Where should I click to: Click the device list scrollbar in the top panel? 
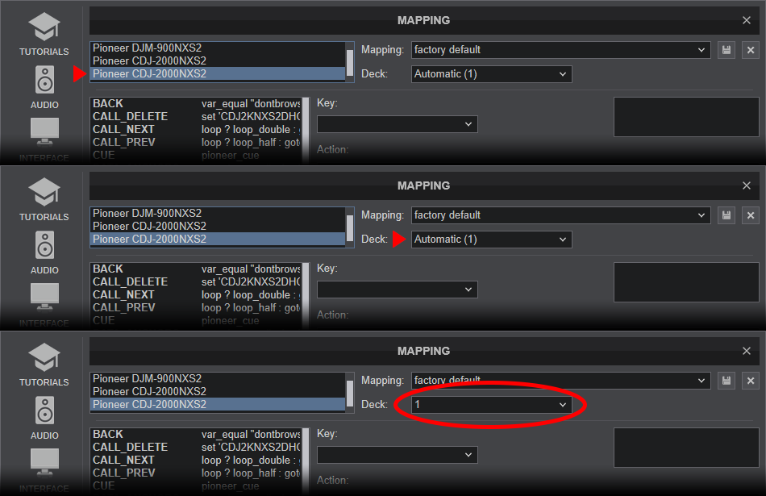[350, 62]
